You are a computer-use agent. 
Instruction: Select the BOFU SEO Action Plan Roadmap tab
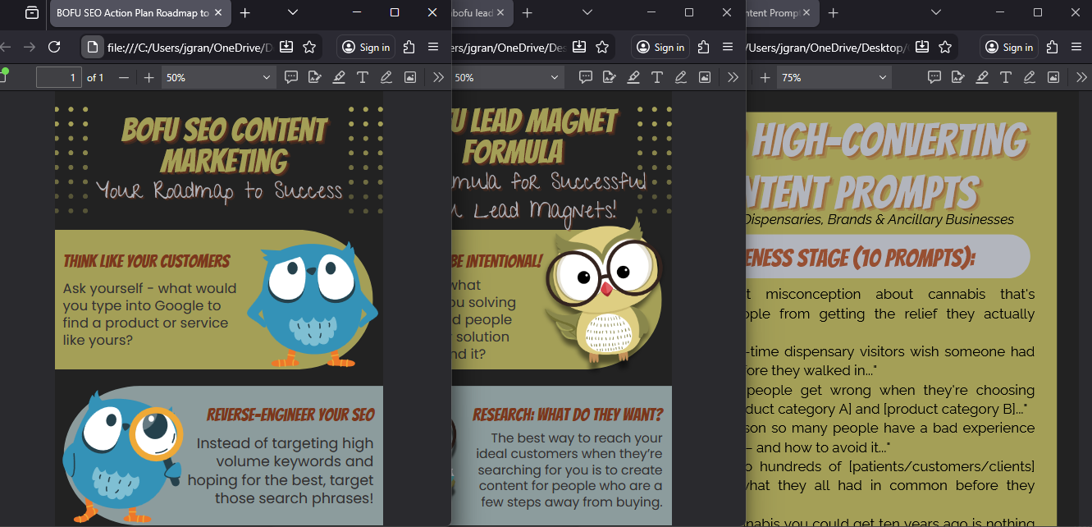pyautogui.click(x=131, y=13)
